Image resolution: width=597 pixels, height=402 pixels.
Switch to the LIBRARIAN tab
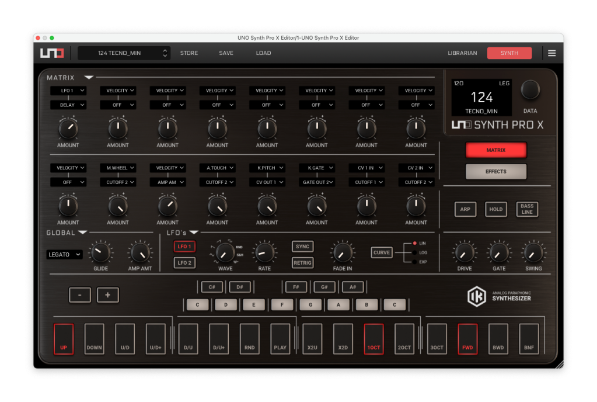click(462, 53)
